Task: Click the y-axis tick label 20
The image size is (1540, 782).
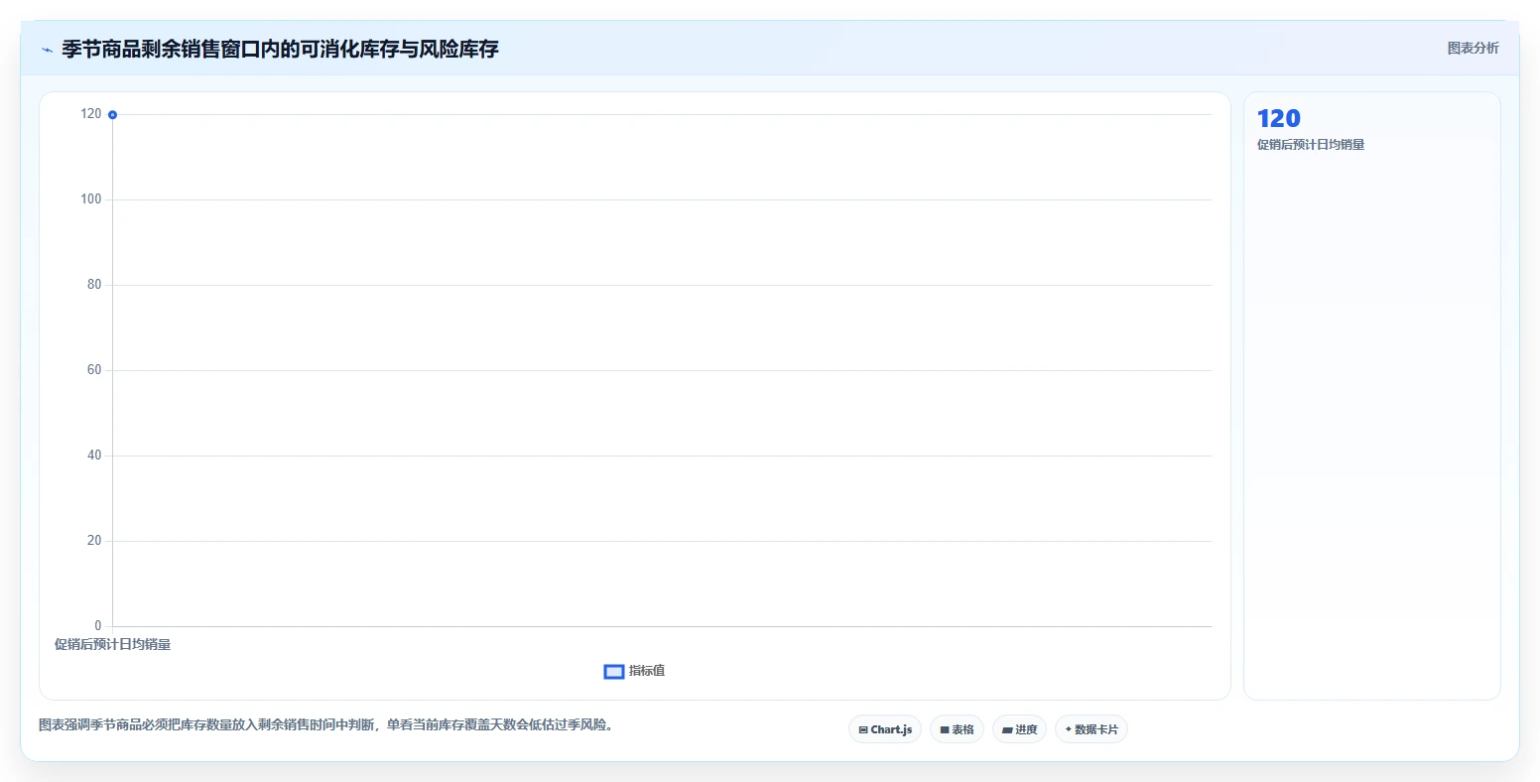Action: pos(94,541)
